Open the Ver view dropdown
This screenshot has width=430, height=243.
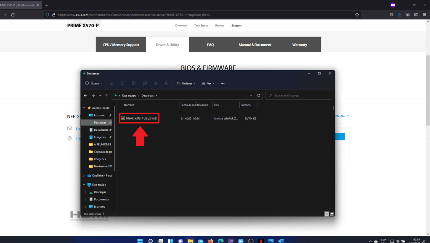(208, 83)
